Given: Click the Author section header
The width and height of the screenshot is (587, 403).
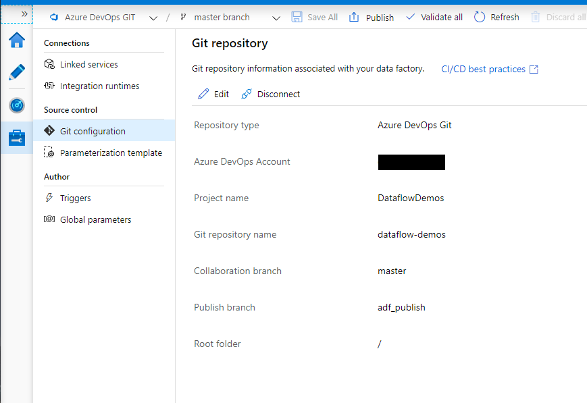Looking at the screenshot, I should [57, 177].
